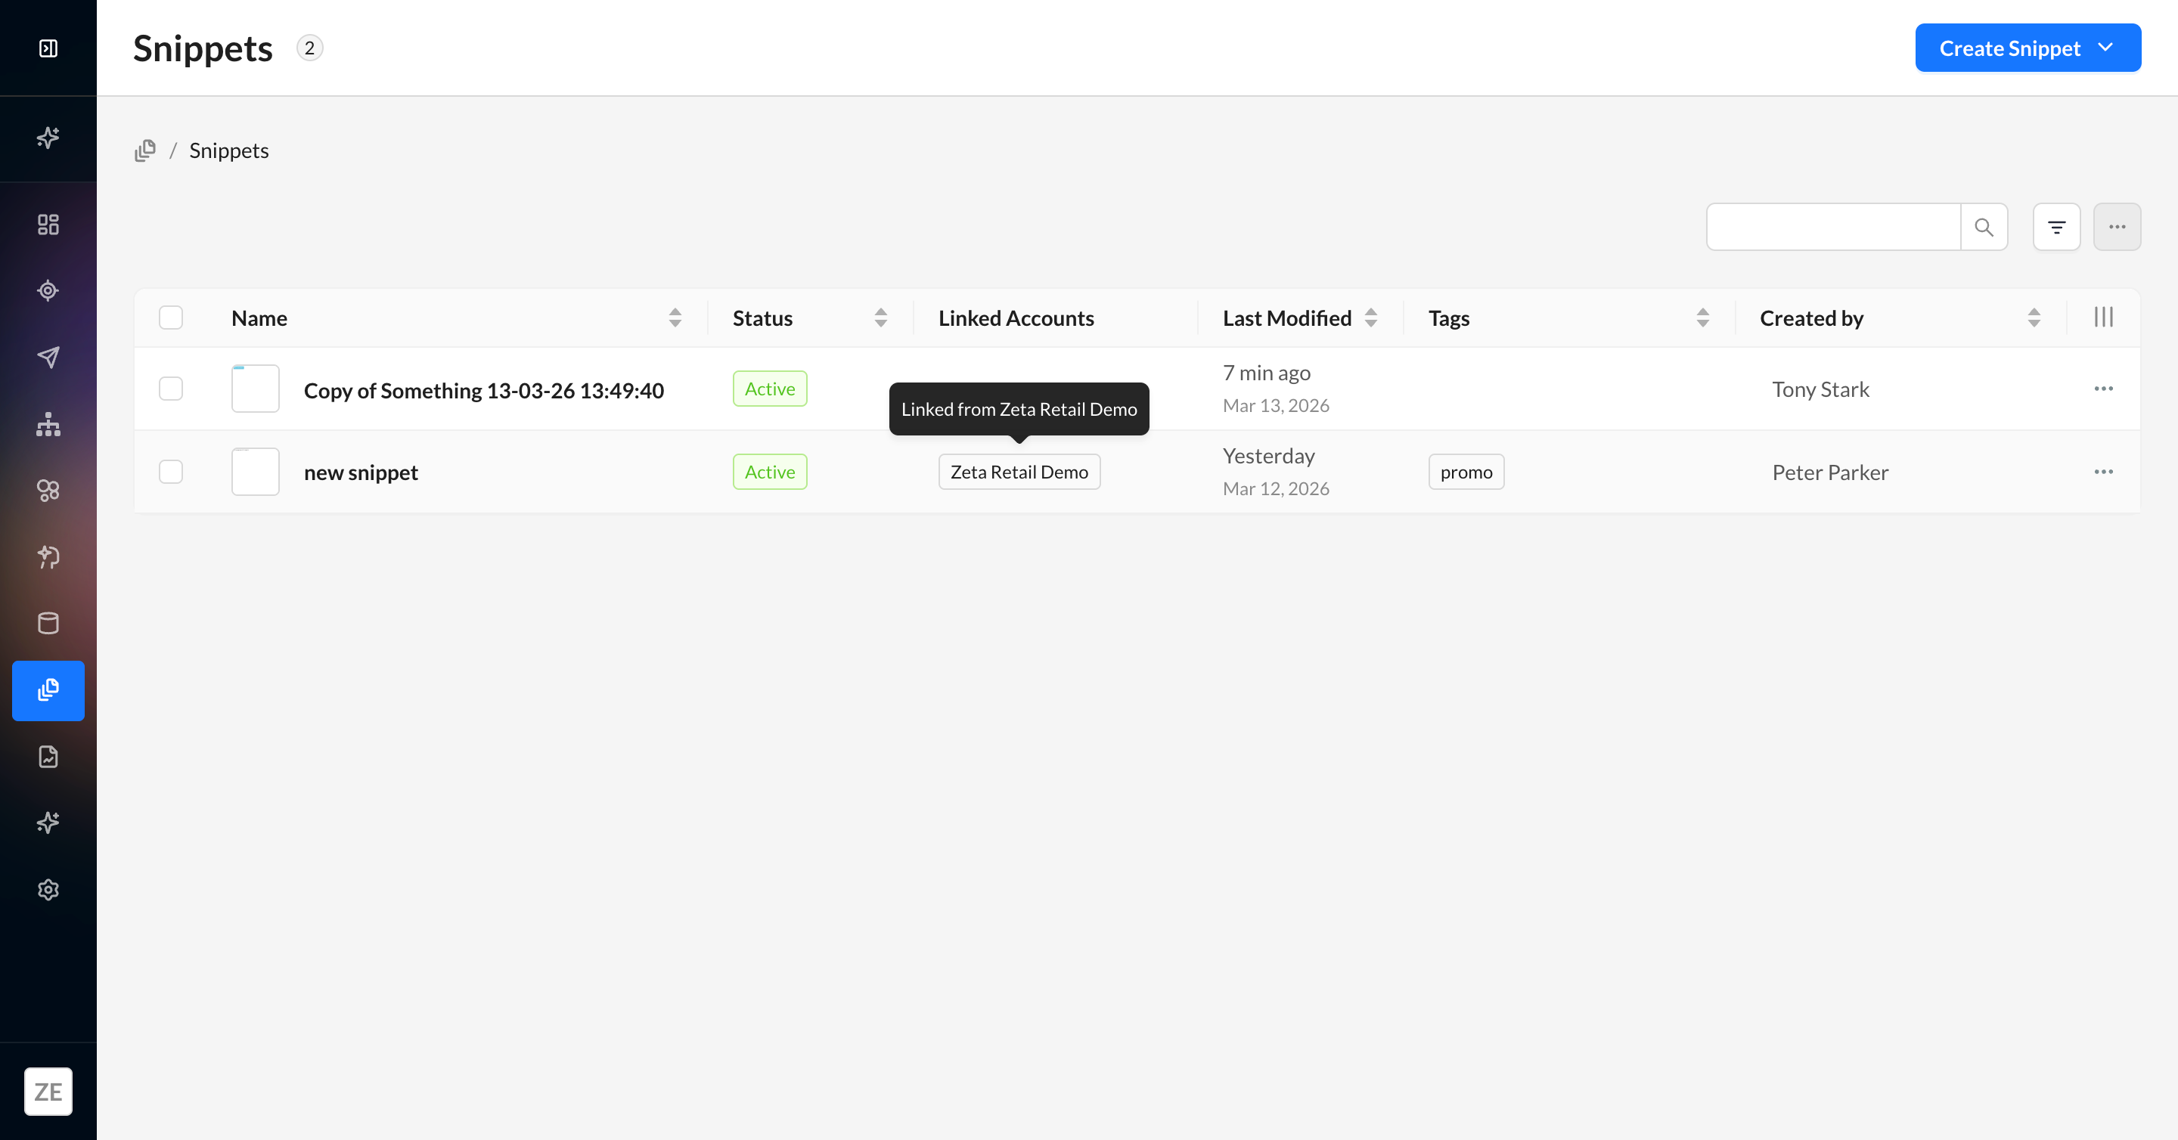Toggle the select-all header checkbox
This screenshot has width=2178, height=1140.
coord(171,318)
